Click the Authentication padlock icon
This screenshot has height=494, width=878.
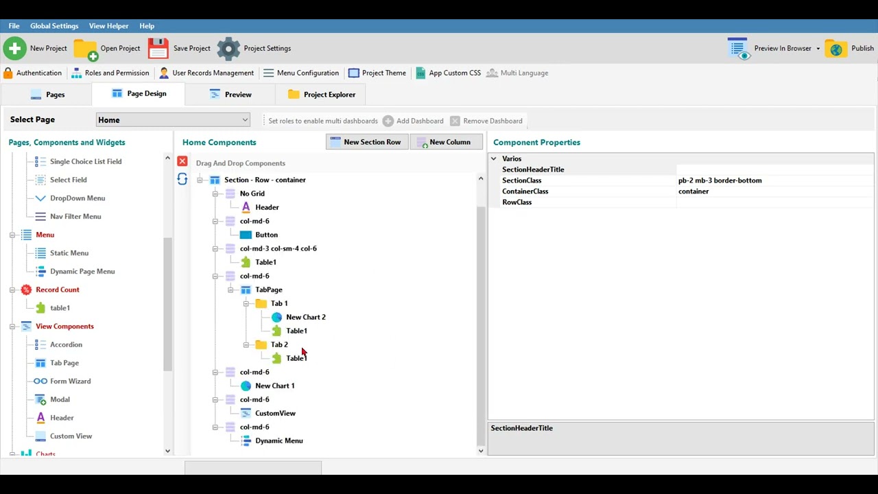(8, 73)
